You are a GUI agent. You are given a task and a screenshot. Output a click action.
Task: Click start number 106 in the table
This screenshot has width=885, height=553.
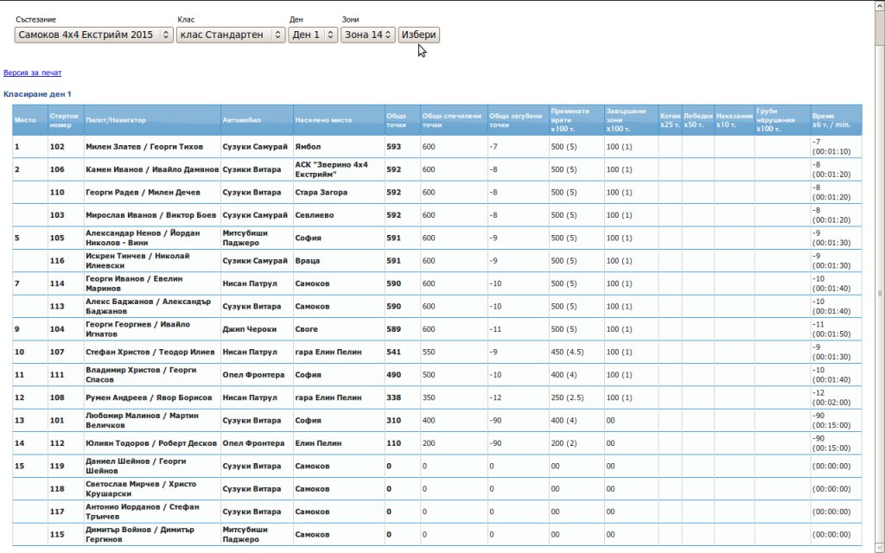pyautogui.click(x=57, y=169)
